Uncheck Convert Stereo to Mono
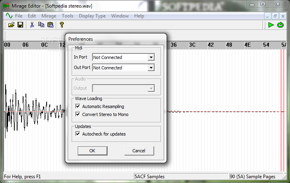Viewport: 290px width, 183px height. tap(78, 114)
